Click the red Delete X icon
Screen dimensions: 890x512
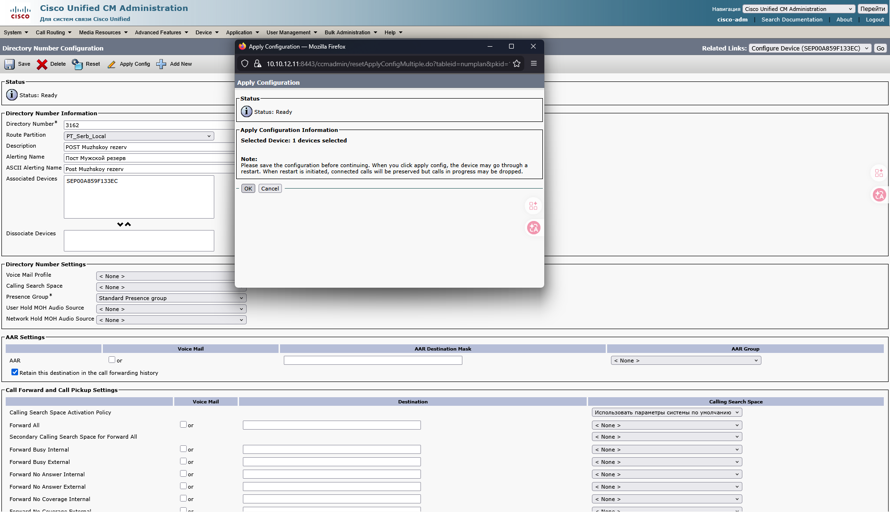coord(42,64)
